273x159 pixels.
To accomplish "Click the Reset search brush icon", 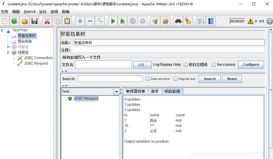I will click(188, 21).
